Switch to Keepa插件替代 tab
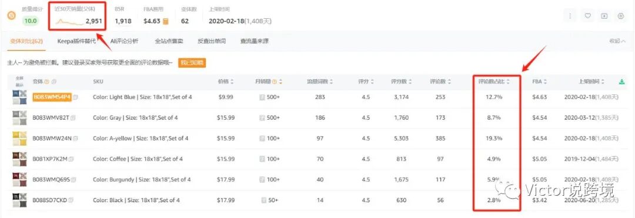 76,41
